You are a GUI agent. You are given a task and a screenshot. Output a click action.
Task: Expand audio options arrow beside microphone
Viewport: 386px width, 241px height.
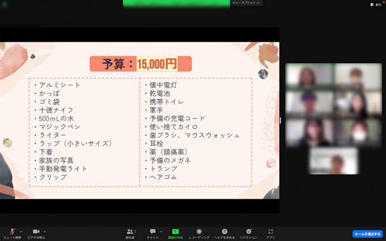pyautogui.click(x=21, y=232)
